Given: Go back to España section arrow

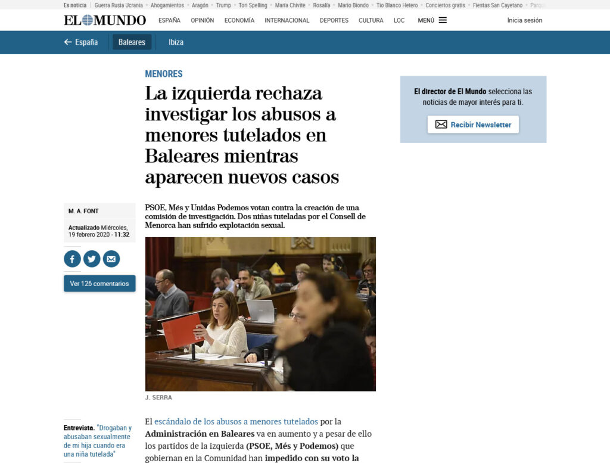Looking at the screenshot, I should 80,42.
